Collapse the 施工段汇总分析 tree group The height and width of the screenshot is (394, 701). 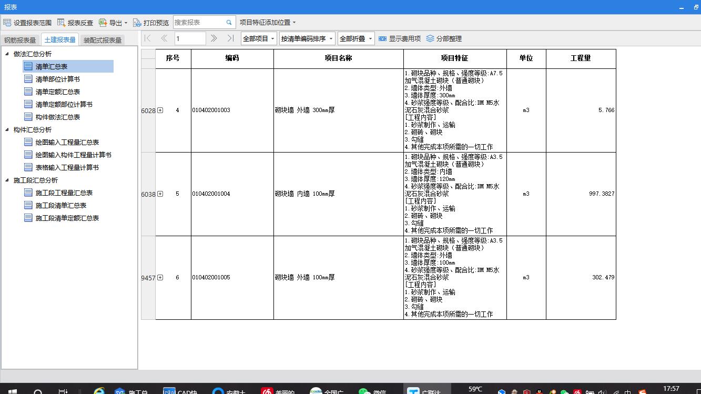(x=7, y=180)
